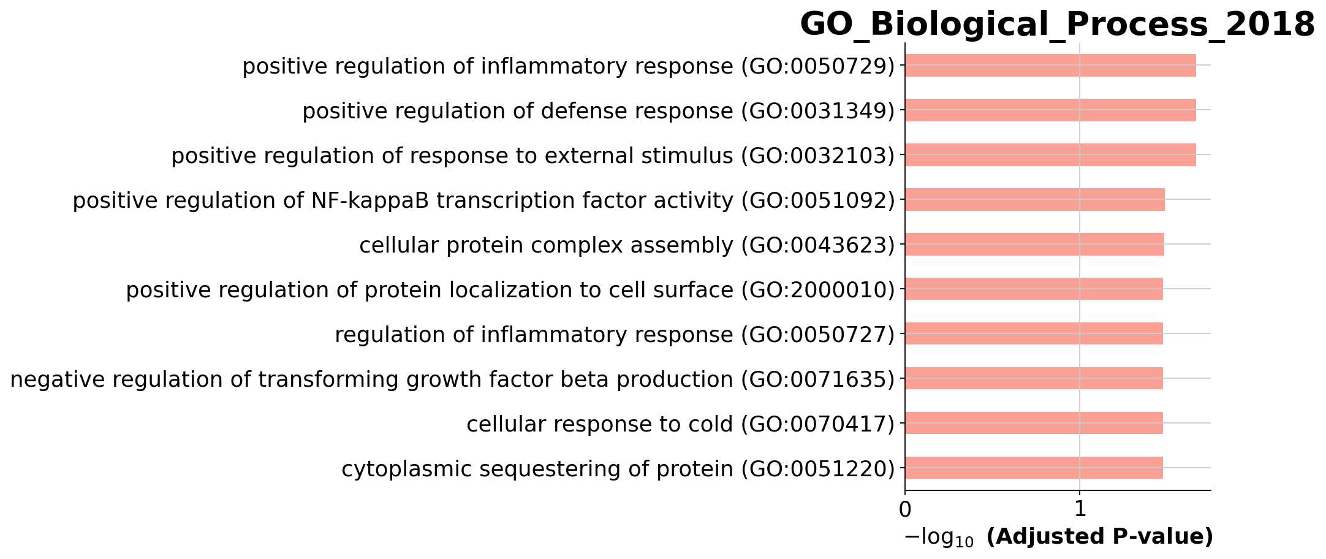Screen dimensions: 1326x559
Task: Click the x-axis tick label 0
Action: click(904, 509)
